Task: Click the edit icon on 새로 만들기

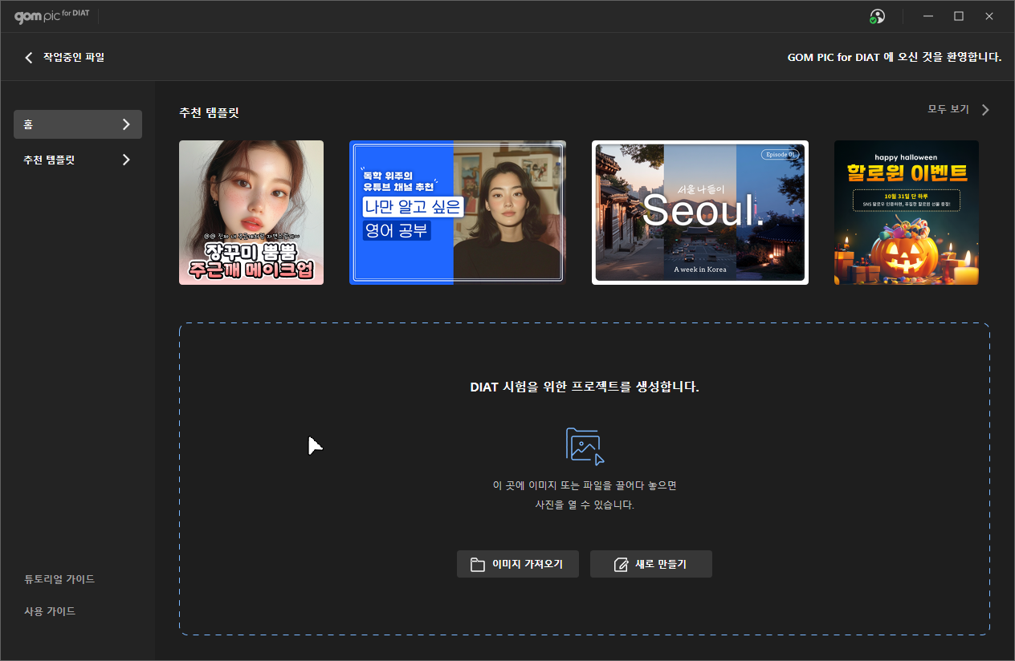Action: (620, 564)
